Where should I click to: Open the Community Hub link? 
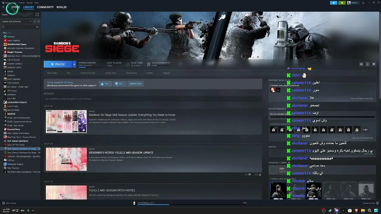click(x=88, y=73)
